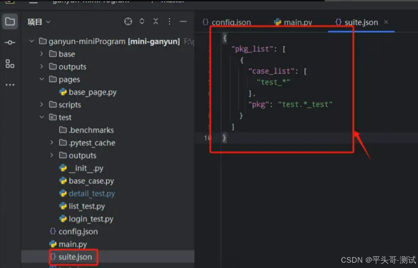Expand the outputs folder inside test
This screenshot has width=418, height=268.
[52, 155]
